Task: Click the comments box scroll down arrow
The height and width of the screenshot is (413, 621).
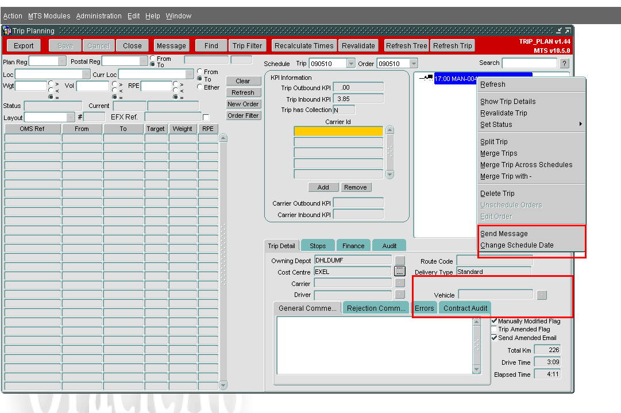Action: pos(476,369)
